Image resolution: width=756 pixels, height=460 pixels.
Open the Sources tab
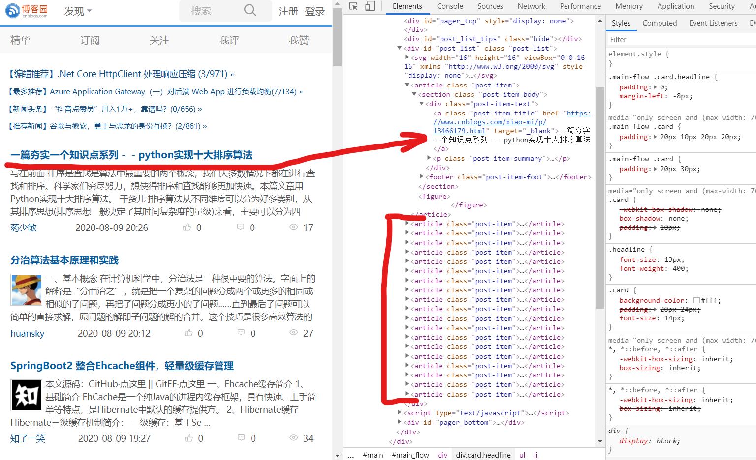click(490, 6)
